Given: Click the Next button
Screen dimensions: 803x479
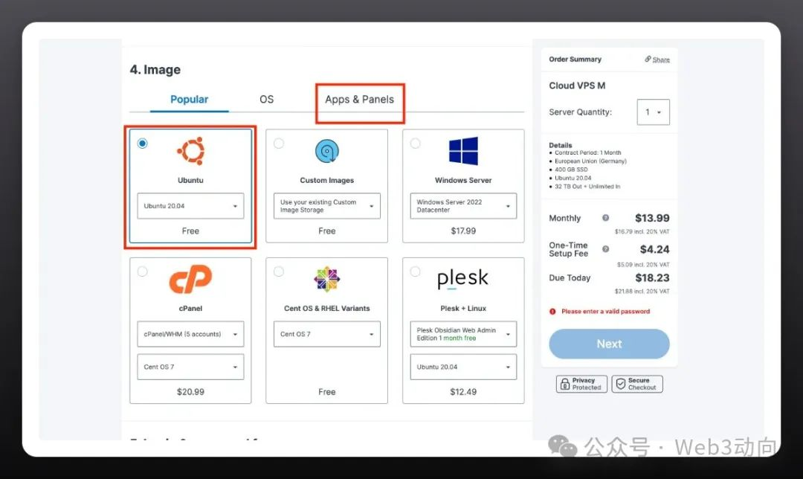Looking at the screenshot, I should tap(609, 344).
